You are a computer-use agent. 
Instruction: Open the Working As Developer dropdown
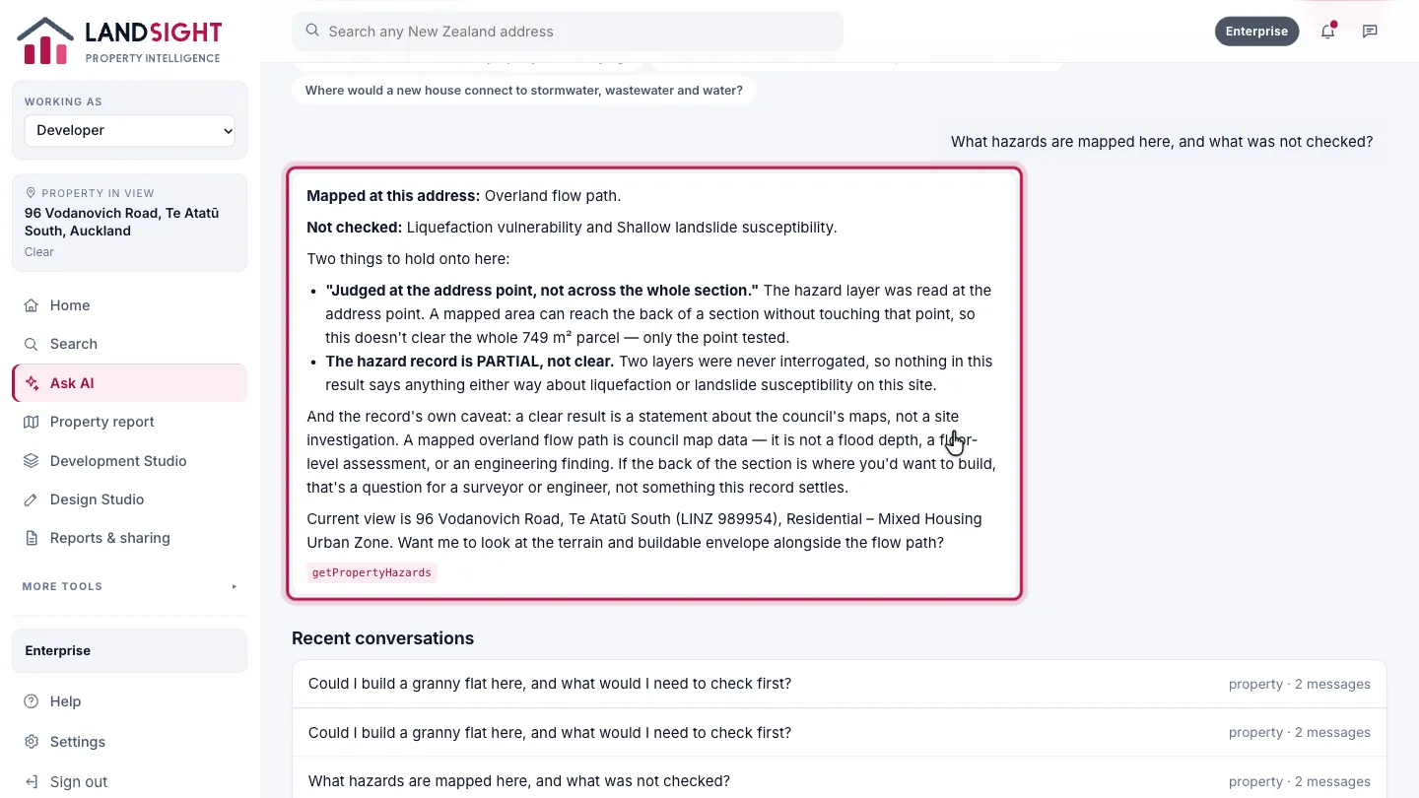130,130
